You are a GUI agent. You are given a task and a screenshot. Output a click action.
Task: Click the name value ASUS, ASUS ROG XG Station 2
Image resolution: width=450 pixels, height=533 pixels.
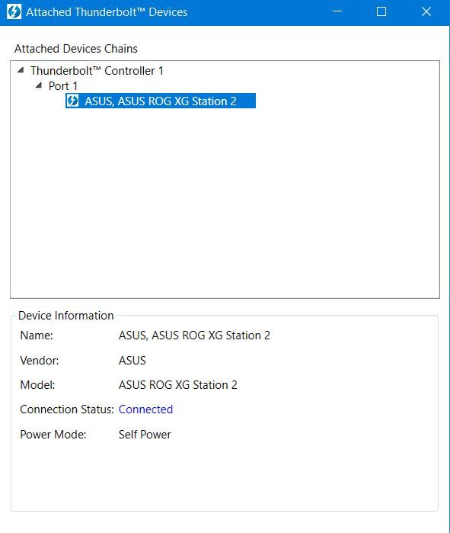coord(194,336)
